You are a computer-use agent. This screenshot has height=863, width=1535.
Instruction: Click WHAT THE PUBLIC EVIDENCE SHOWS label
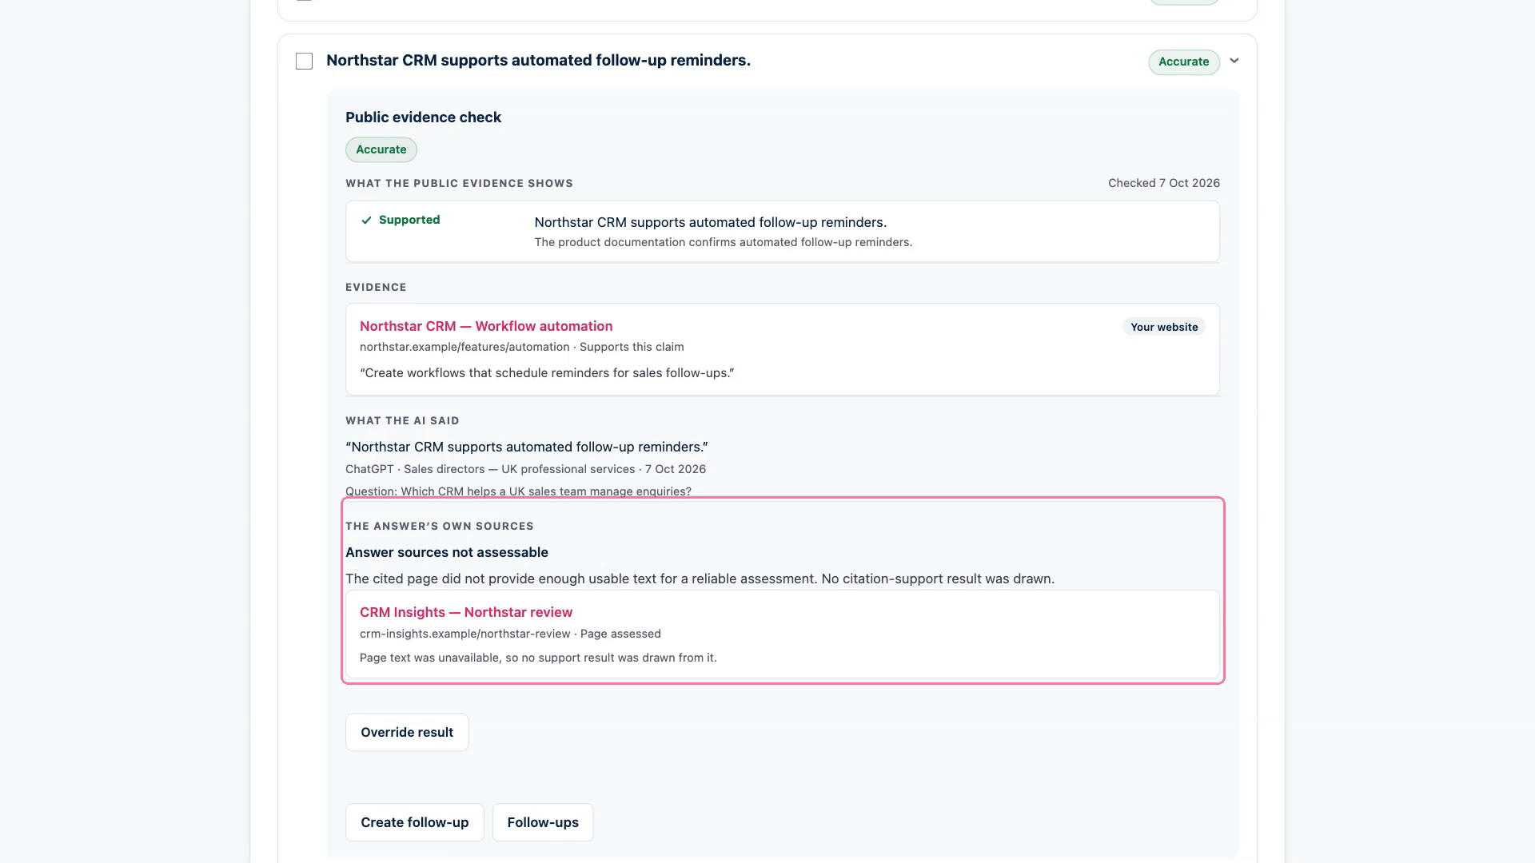click(x=459, y=184)
